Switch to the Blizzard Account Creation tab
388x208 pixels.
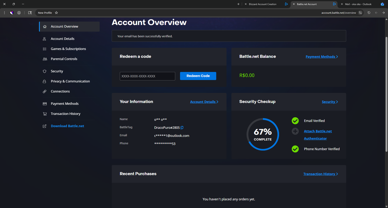tap(266, 4)
